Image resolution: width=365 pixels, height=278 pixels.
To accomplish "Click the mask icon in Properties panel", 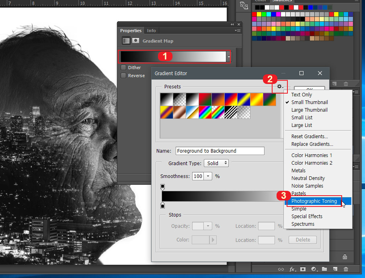I will [136, 41].
